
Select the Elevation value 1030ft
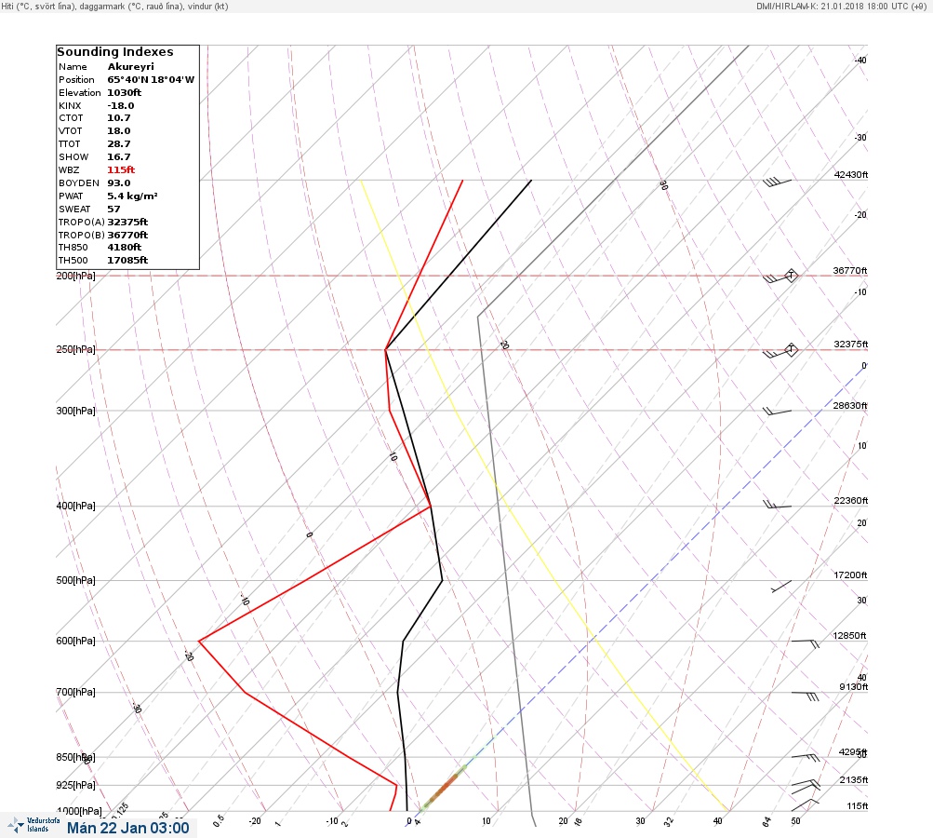click(x=125, y=93)
